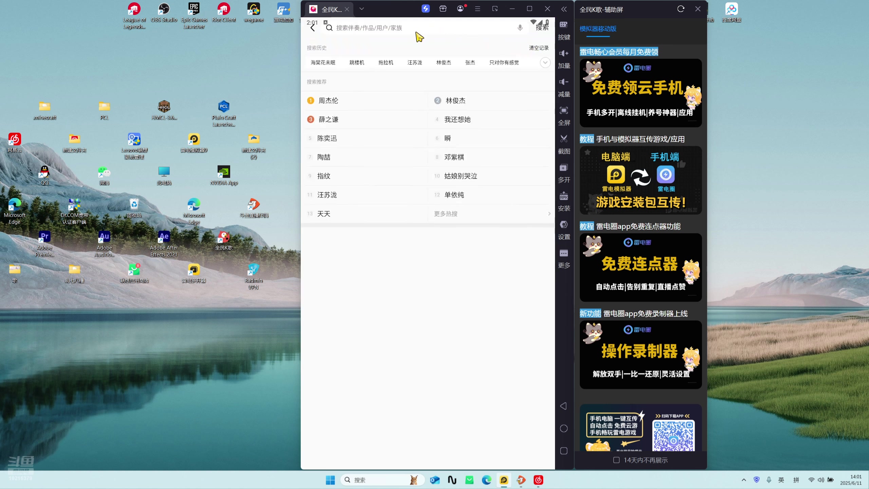The height and width of the screenshot is (489, 869).
Task: Open the store icon in emulator title bar
Action: point(443,9)
